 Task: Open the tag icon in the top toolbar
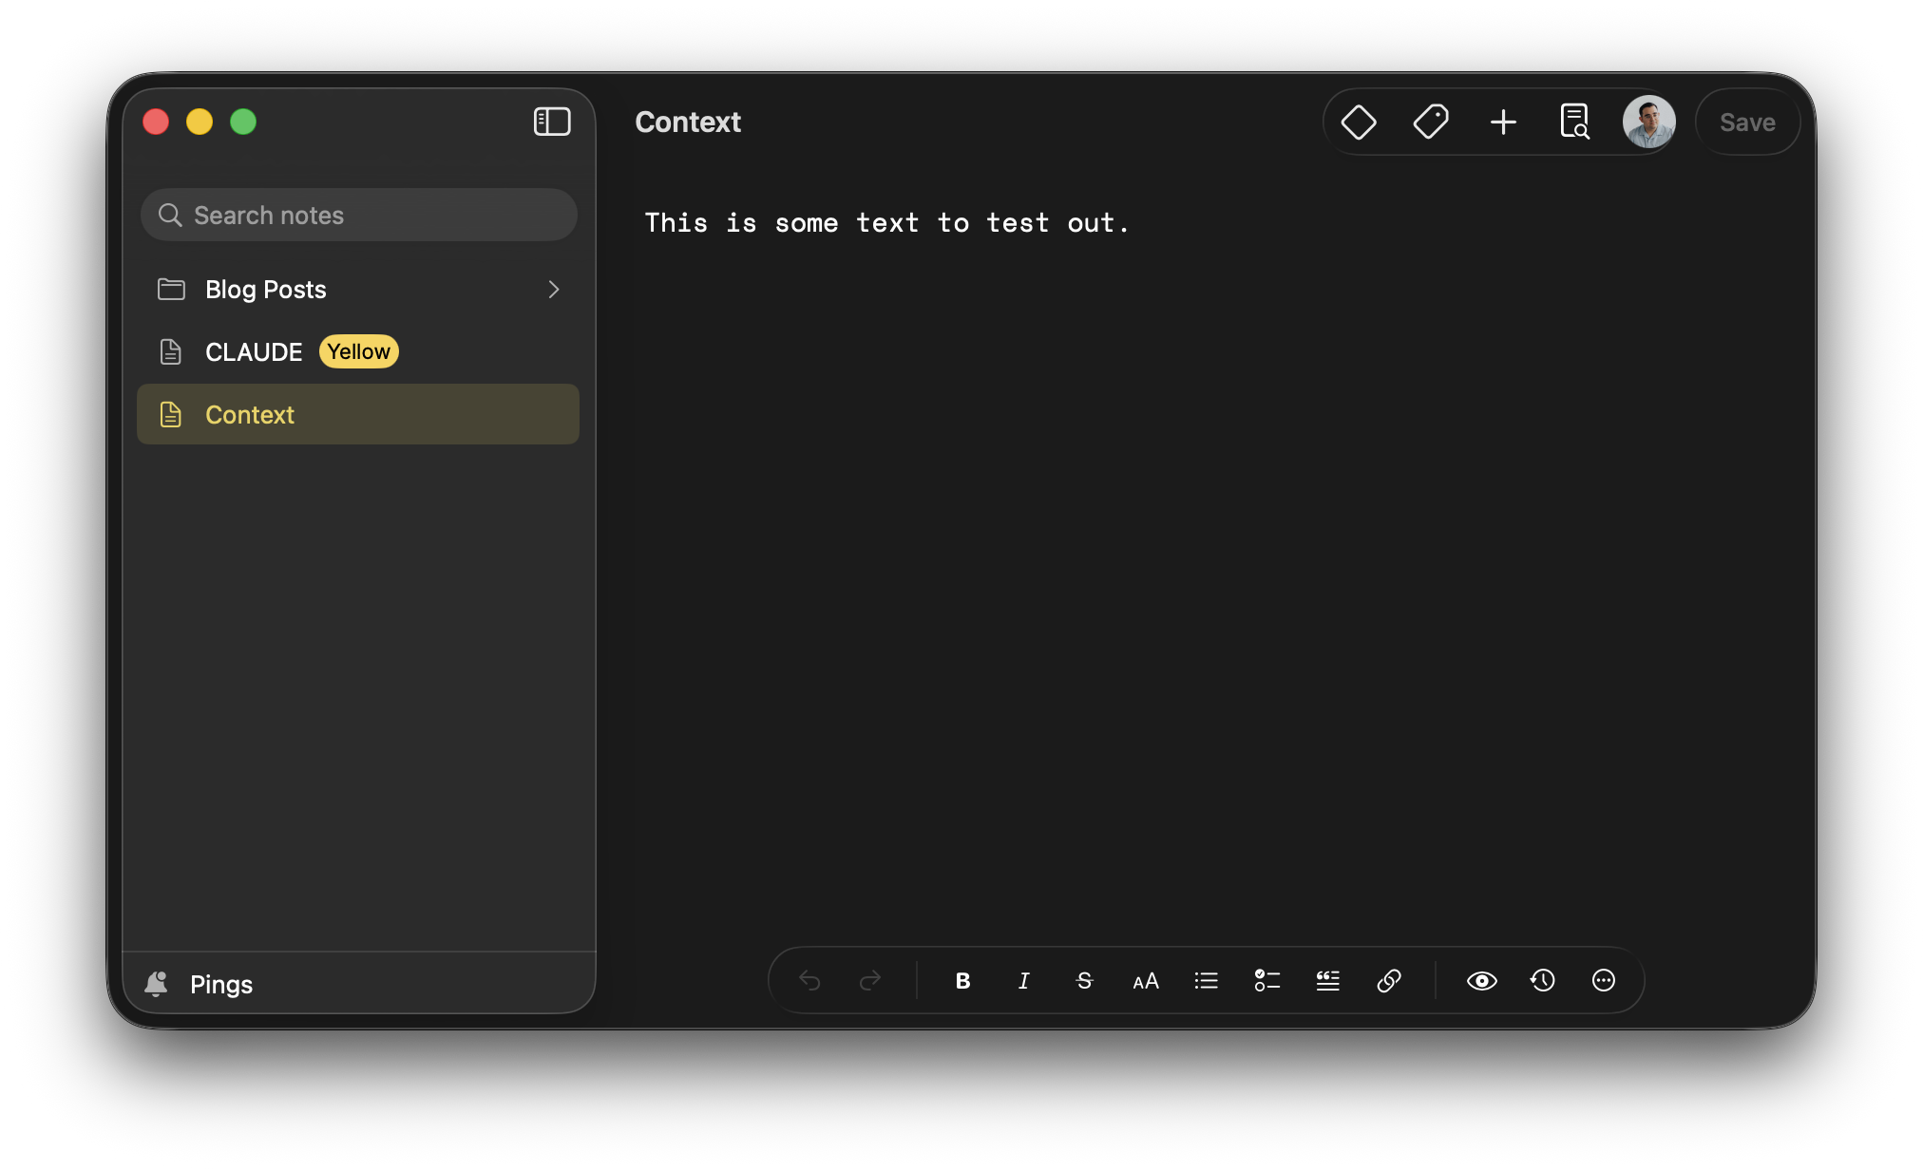[x=1431, y=122]
